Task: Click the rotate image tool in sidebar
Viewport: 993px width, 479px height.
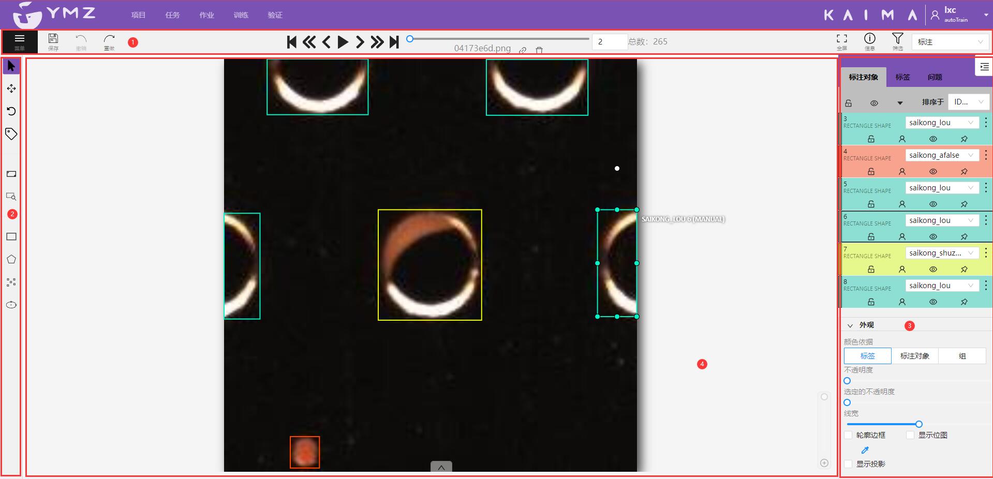Action: pos(11,111)
